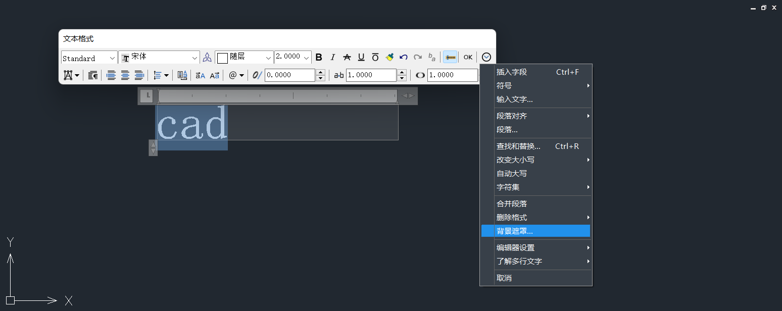Open the line spacing dropdown

(161, 75)
